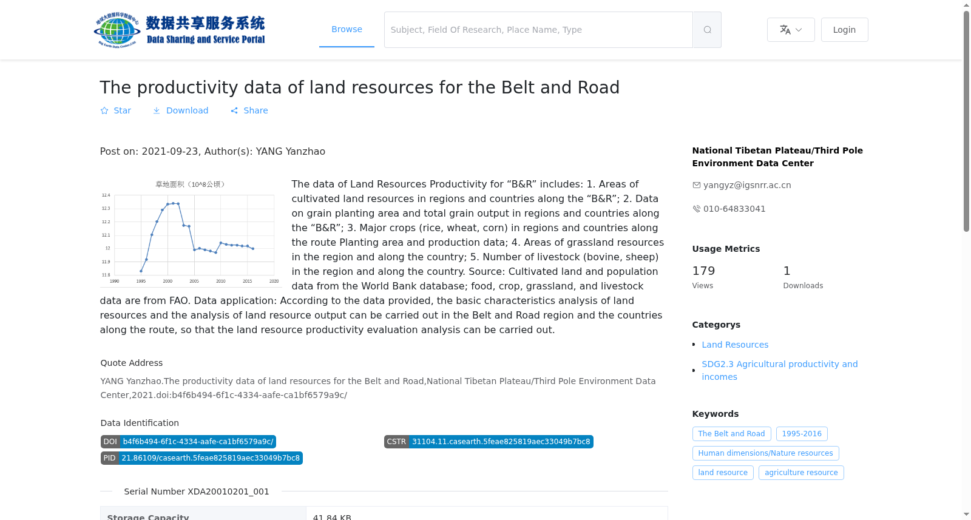Click the phone number 010-64833041
Screen dimensions: 971x520
coord(734,209)
